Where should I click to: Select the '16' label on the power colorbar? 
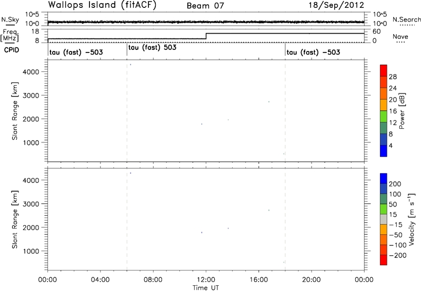(393, 111)
